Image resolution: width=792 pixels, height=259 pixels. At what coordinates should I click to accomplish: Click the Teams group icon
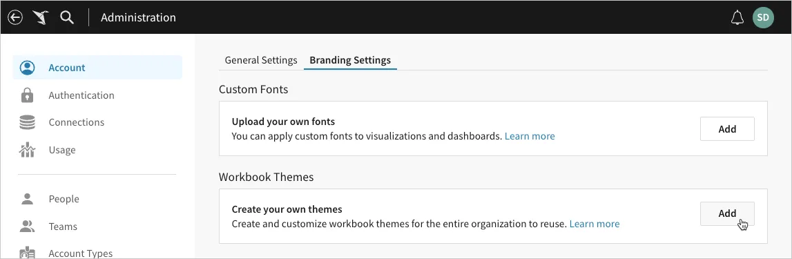point(27,226)
